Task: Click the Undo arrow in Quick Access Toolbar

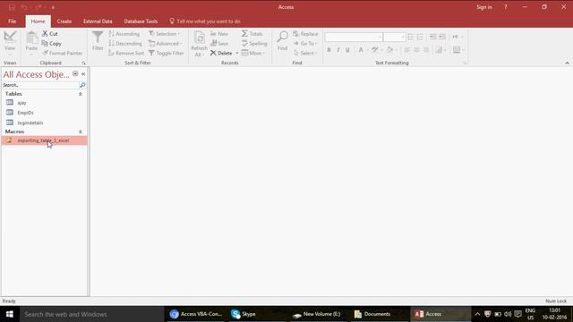Action: click(24, 7)
